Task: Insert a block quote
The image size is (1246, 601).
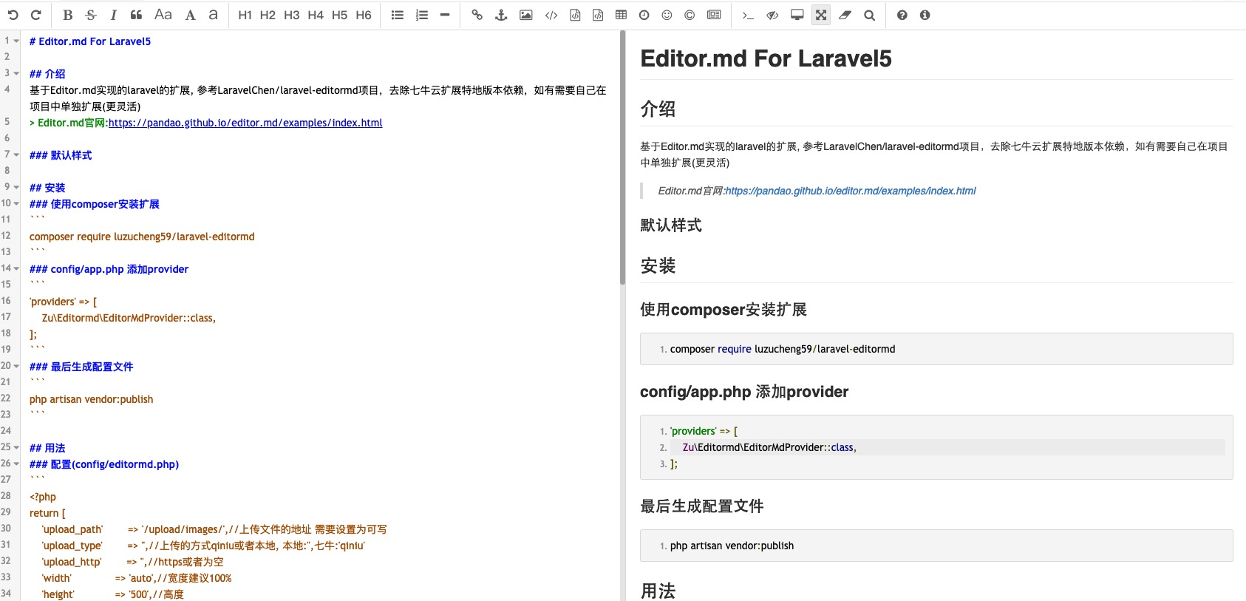Action: pos(136,15)
